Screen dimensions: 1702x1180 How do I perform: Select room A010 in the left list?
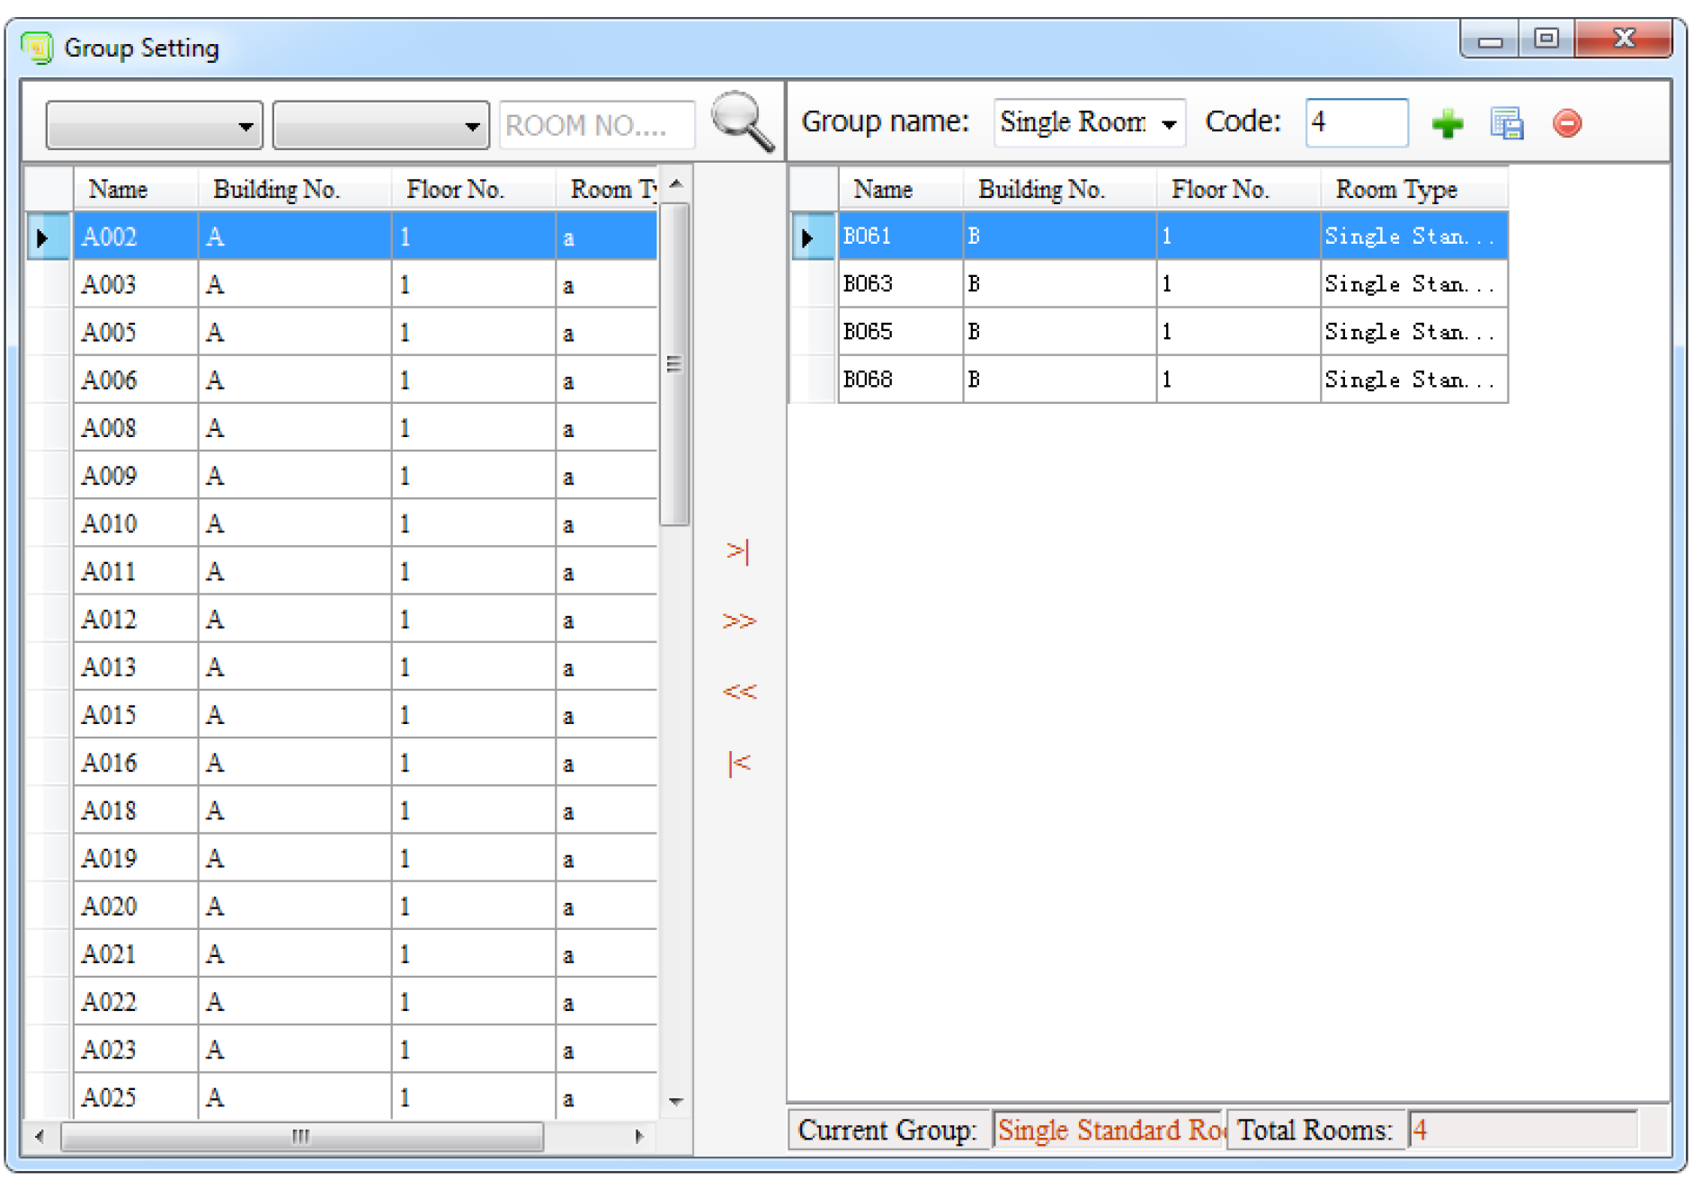point(110,523)
